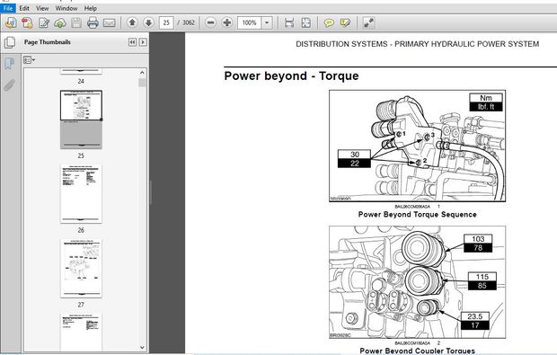Click the Email envelope icon

[x=109, y=23]
